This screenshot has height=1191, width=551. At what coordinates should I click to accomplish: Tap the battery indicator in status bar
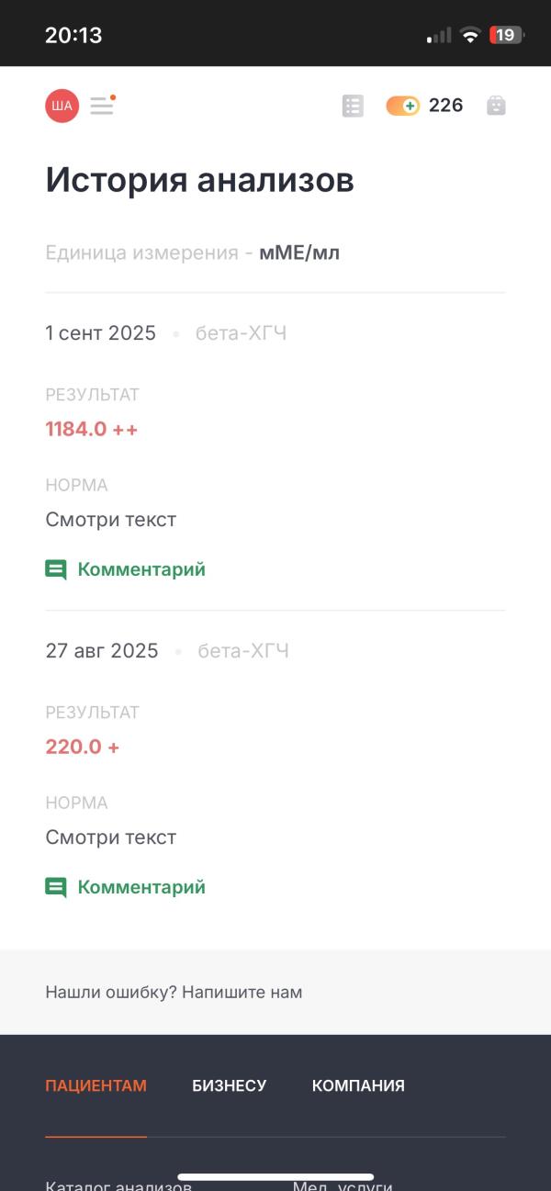point(506,35)
